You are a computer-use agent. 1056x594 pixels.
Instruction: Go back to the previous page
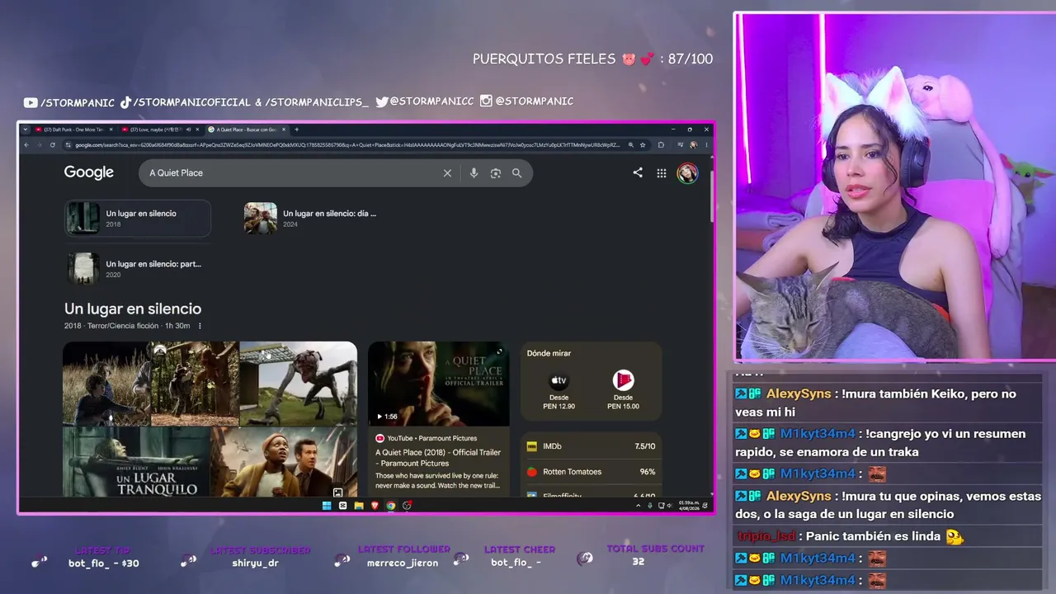[26, 145]
